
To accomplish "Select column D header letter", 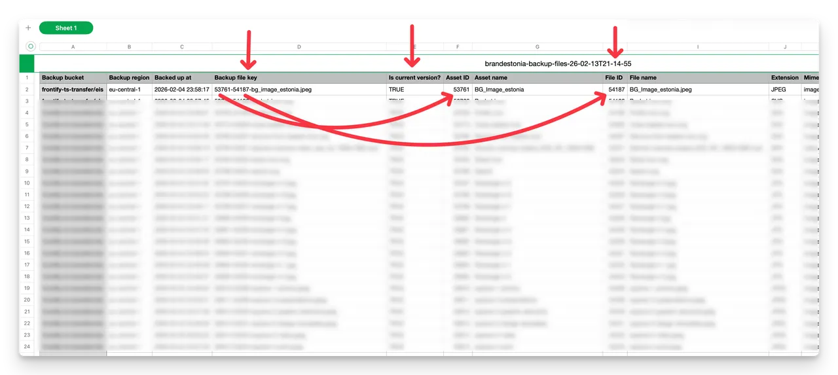I will (299, 47).
